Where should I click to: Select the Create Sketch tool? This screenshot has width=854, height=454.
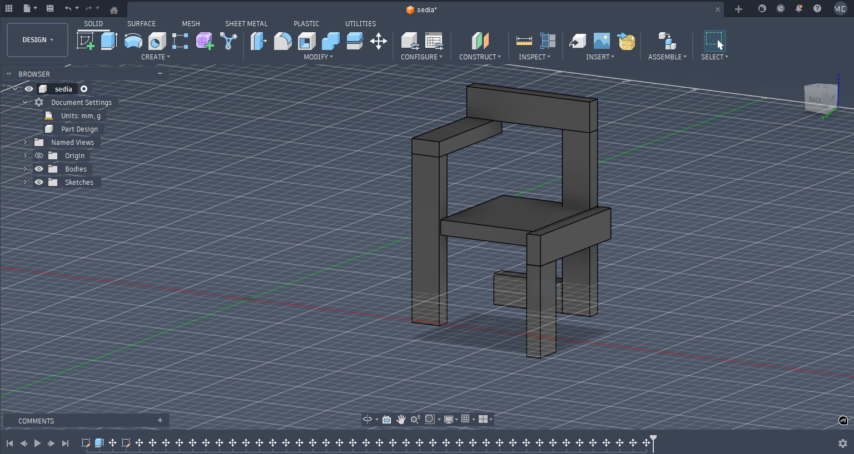pos(85,41)
